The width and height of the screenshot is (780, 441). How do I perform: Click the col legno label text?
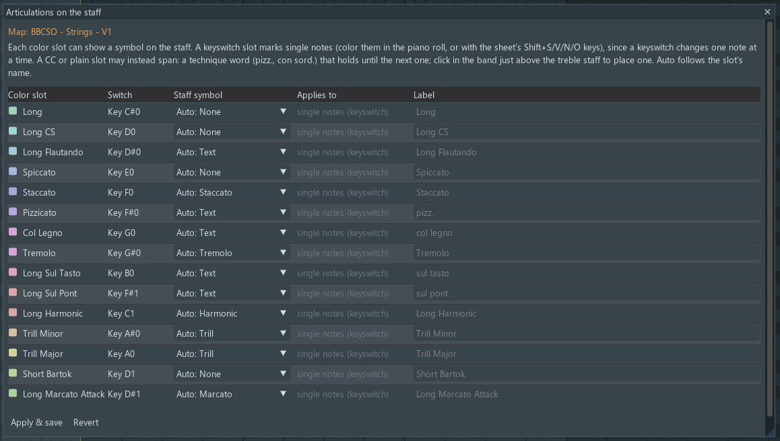pyautogui.click(x=434, y=233)
